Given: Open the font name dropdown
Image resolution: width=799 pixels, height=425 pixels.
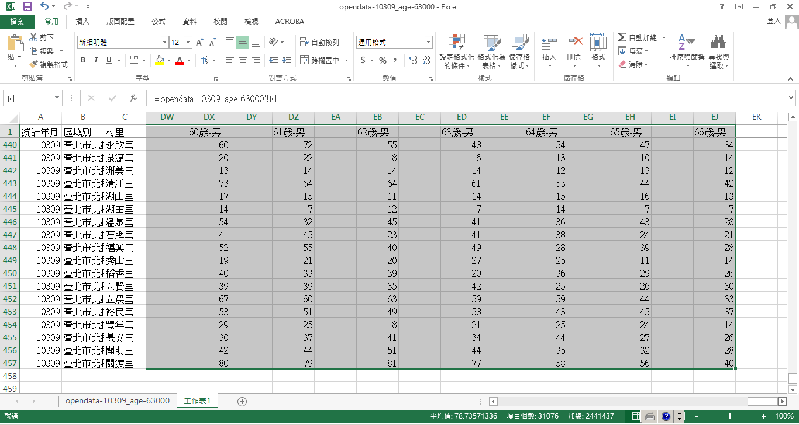Looking at the screenshot, I should pos(164,43).
